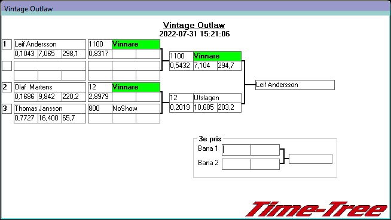Click the Bana 1 first input field

tap(236, 150)
